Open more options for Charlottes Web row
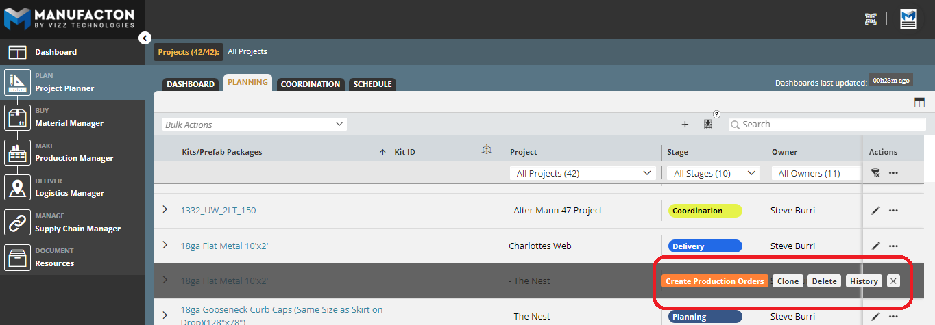The image size is (935, 325). (x=893, y=246)
